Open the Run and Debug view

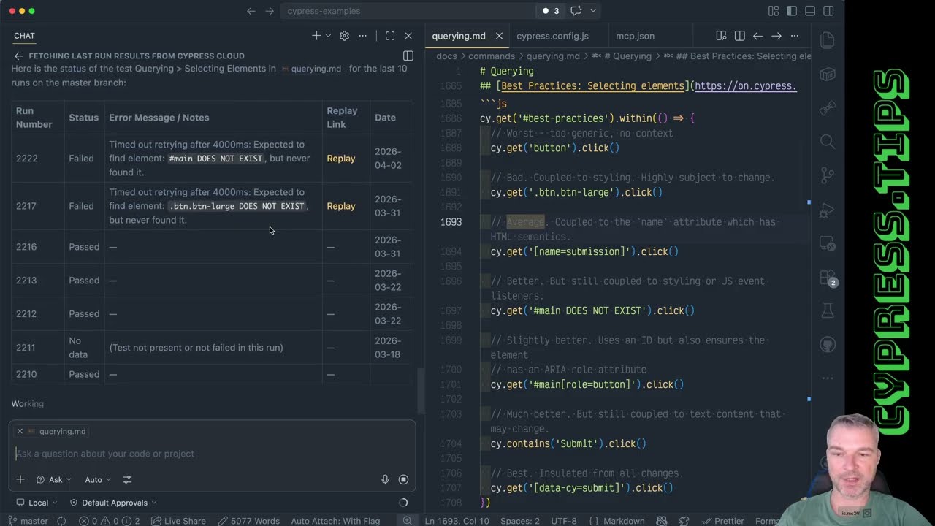pos(828,210)
